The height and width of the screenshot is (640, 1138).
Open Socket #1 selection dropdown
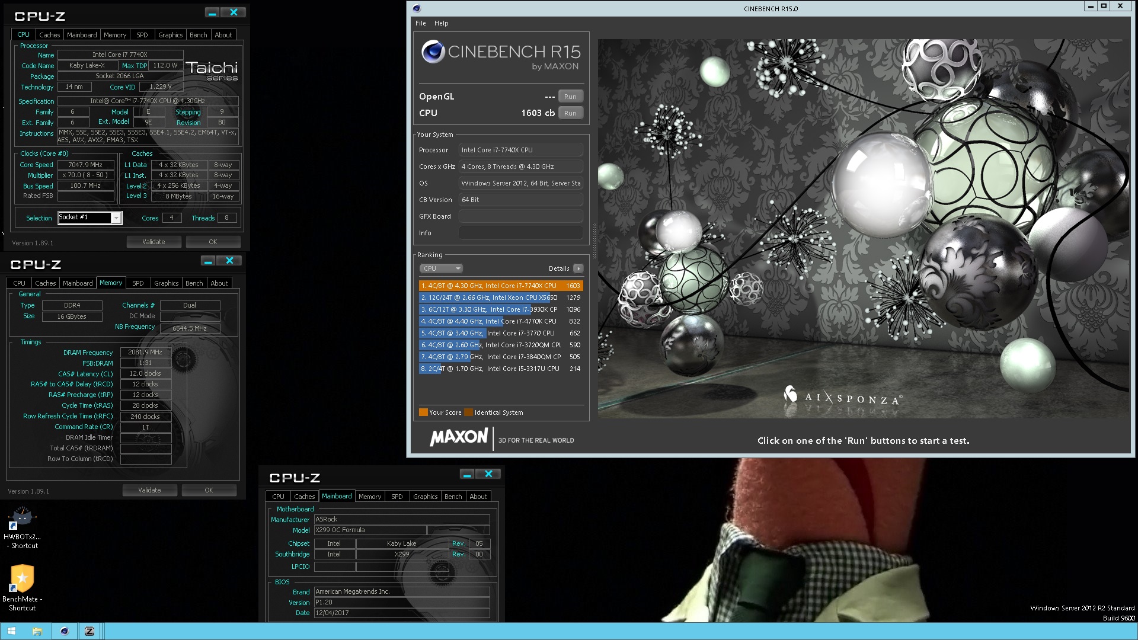(x=116, y=218)
